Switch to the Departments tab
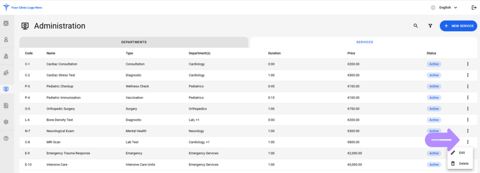This screenshot has height=173, width=480. [134, 42]
